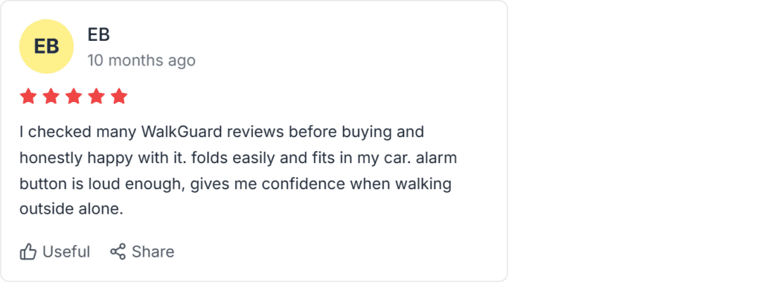Open the EB reviewer name
762x282 pixels.
(x=99, y=34)
